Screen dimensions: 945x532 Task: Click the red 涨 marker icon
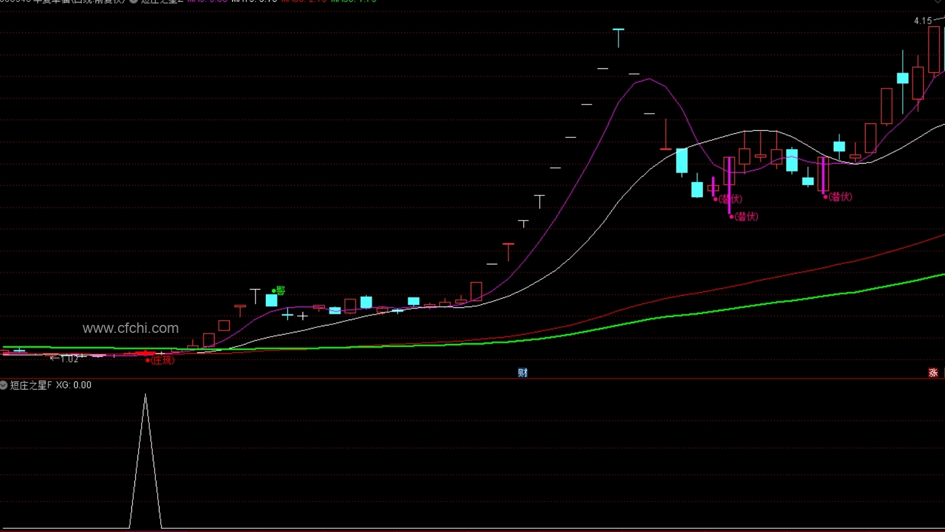(933, 373)
